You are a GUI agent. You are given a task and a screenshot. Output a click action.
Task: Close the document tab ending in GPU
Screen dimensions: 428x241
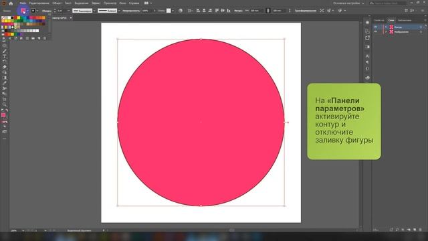pos(71,18)
